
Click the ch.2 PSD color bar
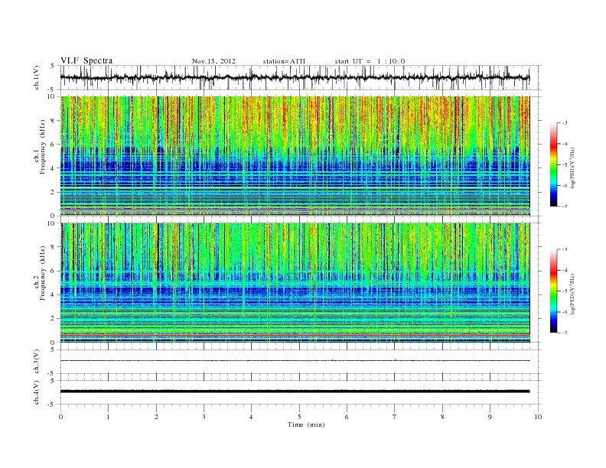tap(553, 291)
